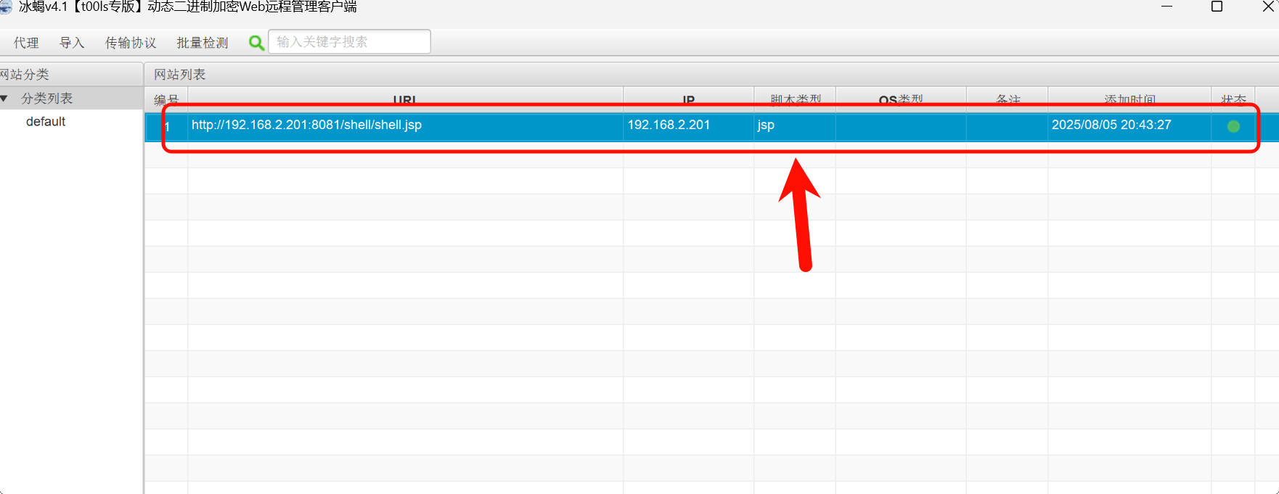Screen dimensions: 1279x494
Task: Maximize the application window
Action: pyautogui.click(x=1217, y=7)
